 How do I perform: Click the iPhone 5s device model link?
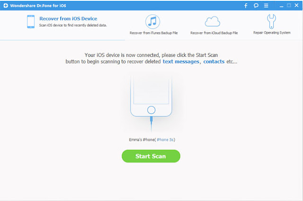point(165,140)
